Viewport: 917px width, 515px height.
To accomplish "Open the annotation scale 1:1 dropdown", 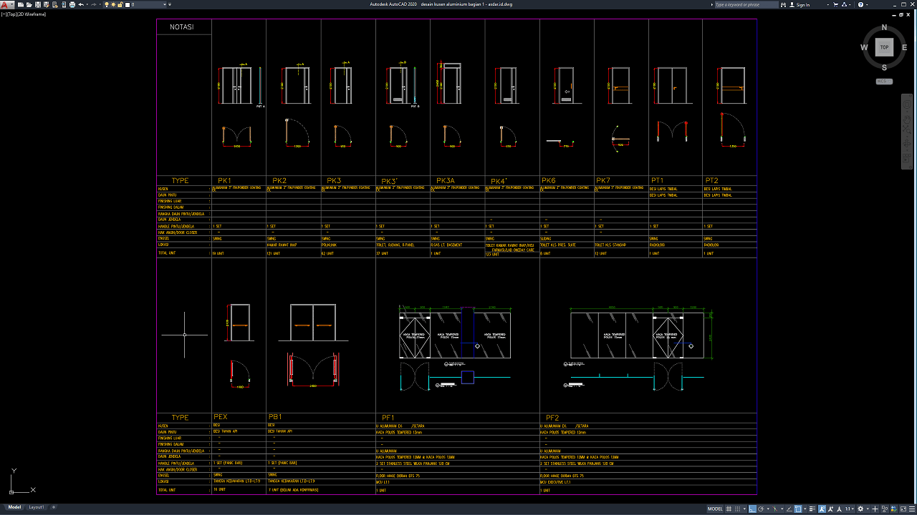I will click(850, 509).
